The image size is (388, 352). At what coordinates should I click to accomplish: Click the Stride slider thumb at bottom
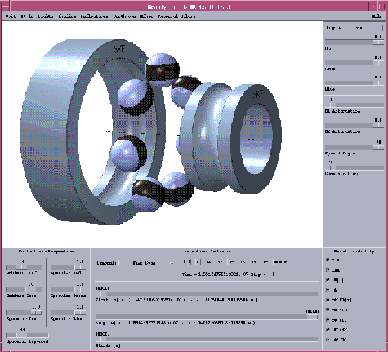100,340
